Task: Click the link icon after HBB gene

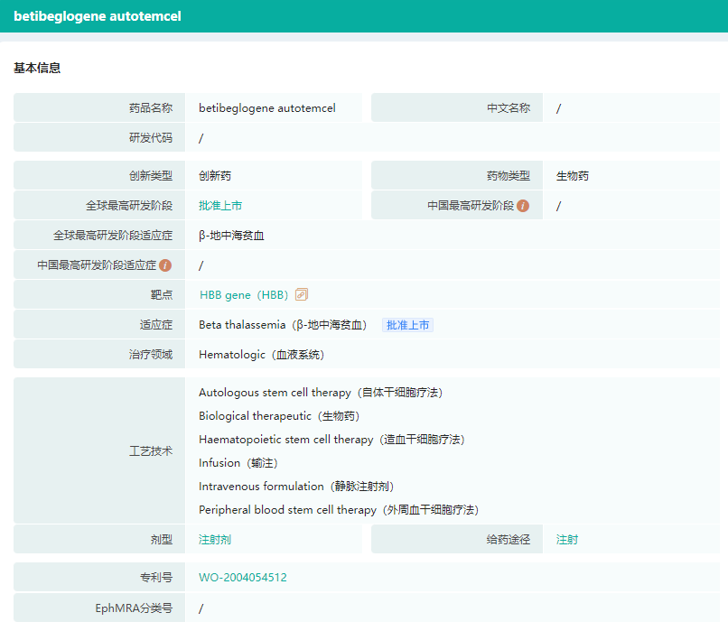Action: point(302,294)
